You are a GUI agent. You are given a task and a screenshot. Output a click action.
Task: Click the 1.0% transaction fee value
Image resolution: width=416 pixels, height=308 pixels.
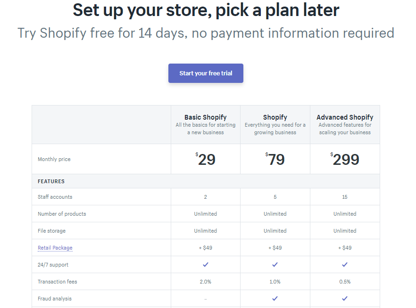click(275, 282)
